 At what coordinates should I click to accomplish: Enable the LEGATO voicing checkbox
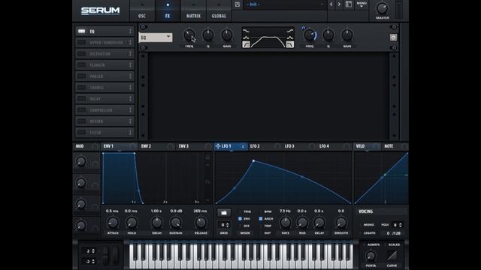(361, 233)
